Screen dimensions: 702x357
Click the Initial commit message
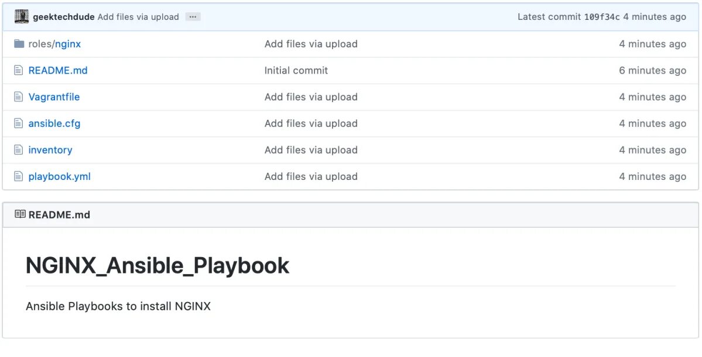(x=296, y=71)
